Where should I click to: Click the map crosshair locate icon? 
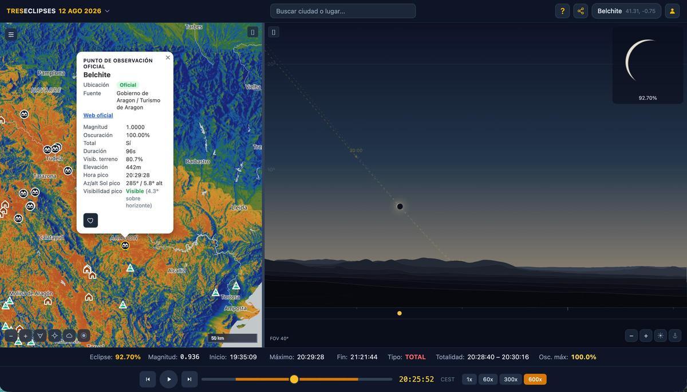pyautogui.click(x=54, y=336)
